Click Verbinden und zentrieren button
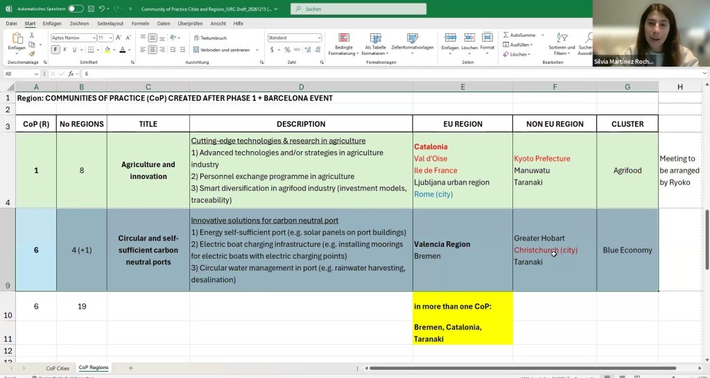This screenshot has height=378, width=710. [225, 50]
